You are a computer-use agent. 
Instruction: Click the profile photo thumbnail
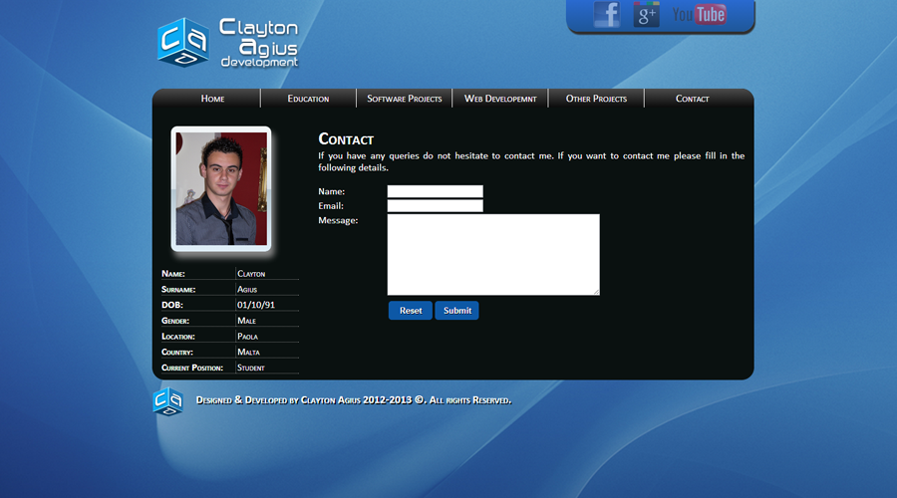point(221,188)
